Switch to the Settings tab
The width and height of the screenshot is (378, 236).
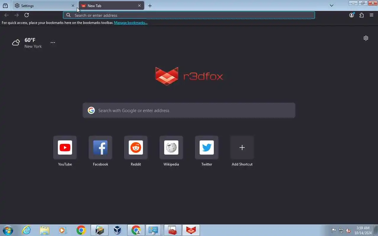45,6
